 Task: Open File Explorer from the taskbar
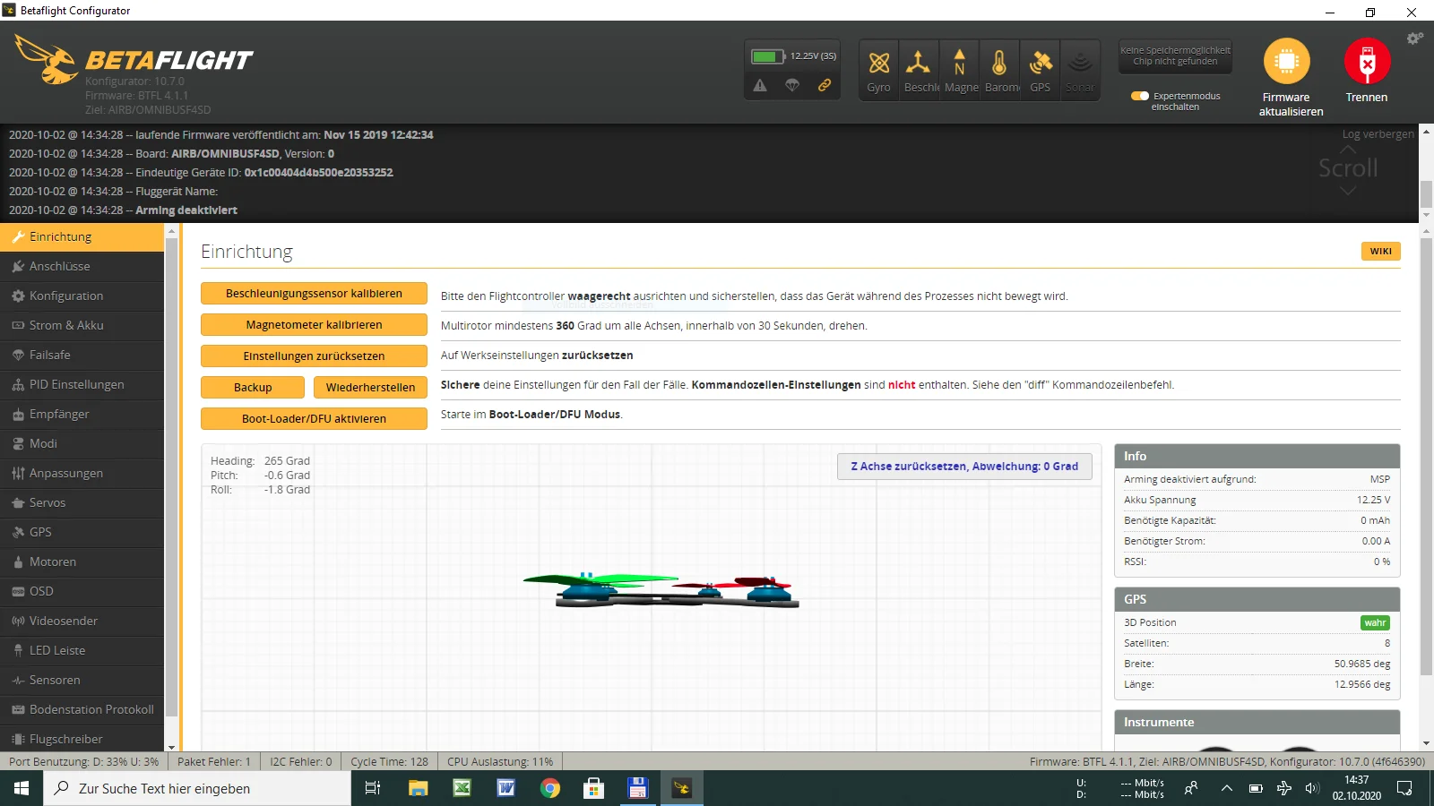pos(418,788)
